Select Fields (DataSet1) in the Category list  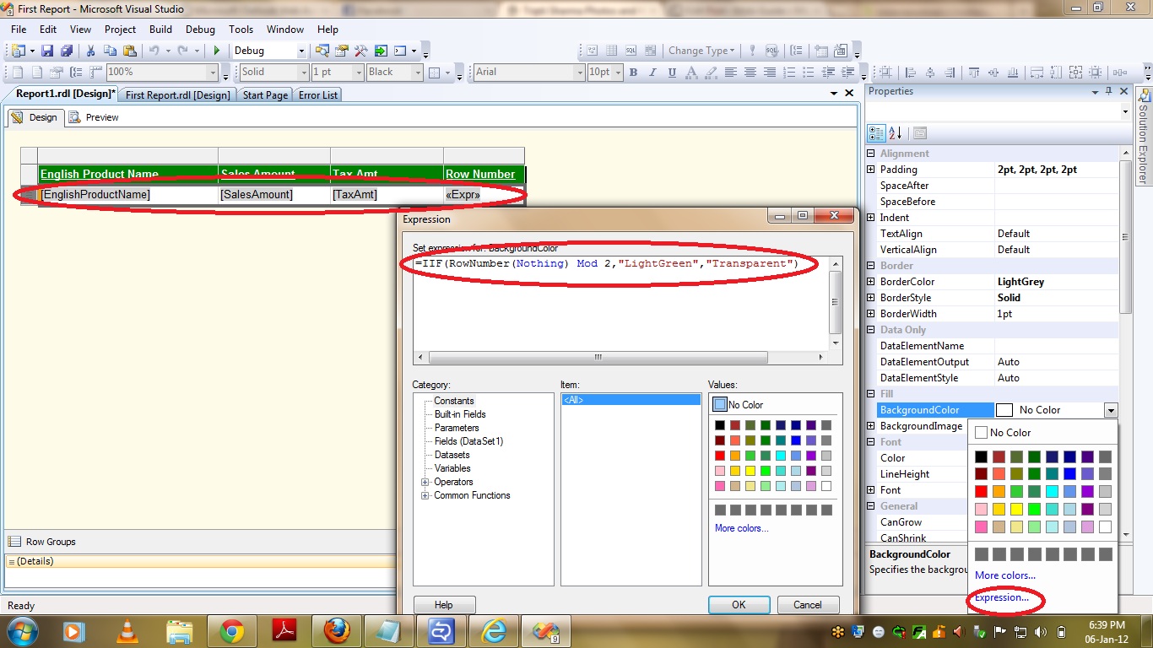468,441
